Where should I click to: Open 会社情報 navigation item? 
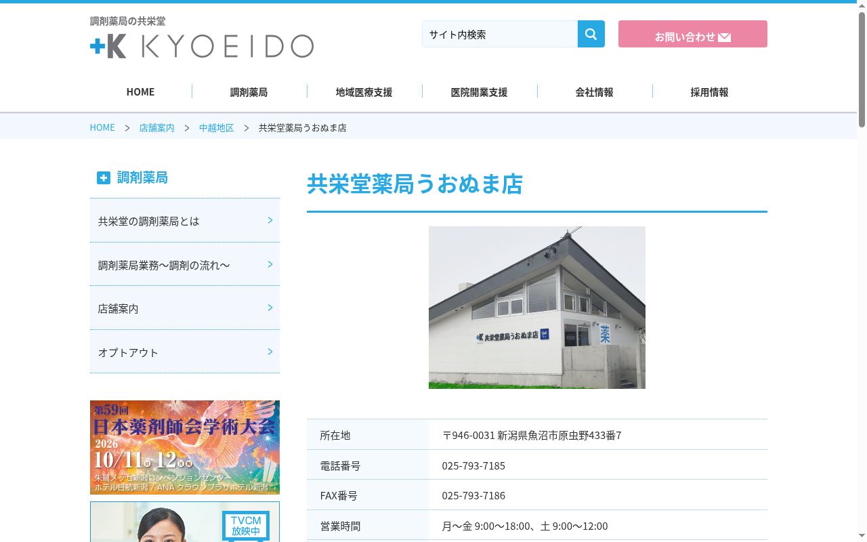pos(594,91)
